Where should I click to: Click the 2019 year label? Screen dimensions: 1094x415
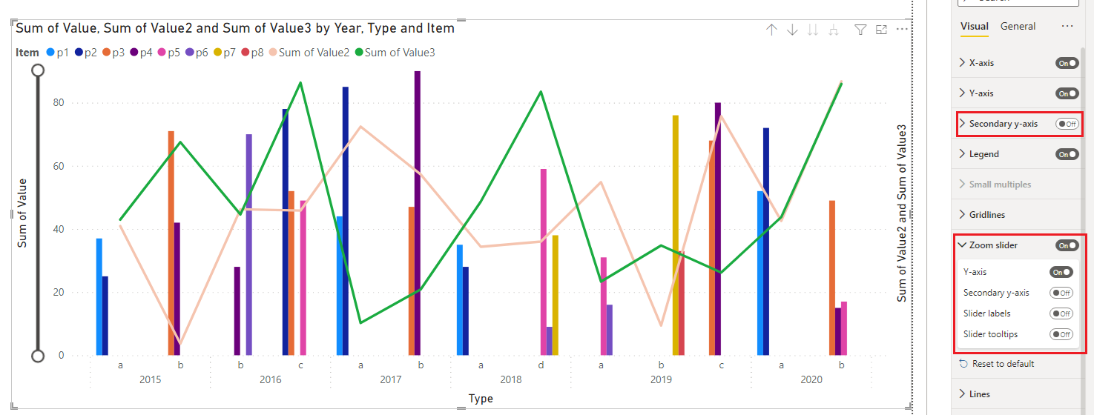[x=661, y=379]
